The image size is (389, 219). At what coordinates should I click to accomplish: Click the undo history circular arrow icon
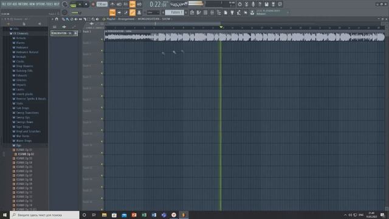pos(239,4)
